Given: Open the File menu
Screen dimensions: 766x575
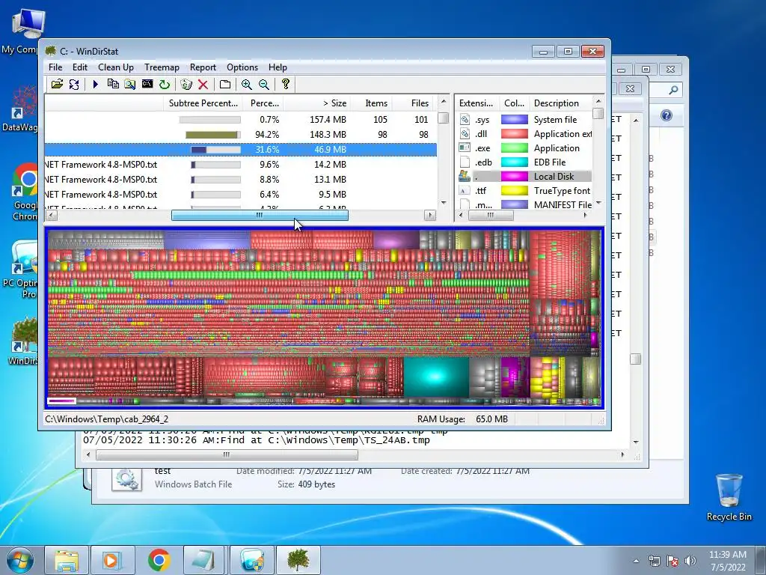Looking at the screenshot, I should [55, 67].
